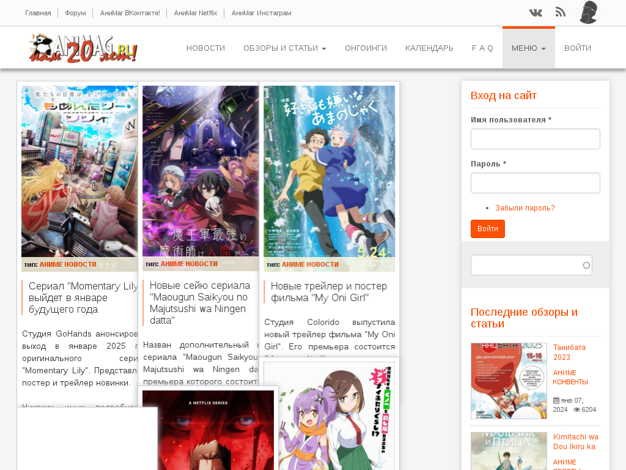
Task: Focus the Имя пользователя input field
Action: click(536, 139)
